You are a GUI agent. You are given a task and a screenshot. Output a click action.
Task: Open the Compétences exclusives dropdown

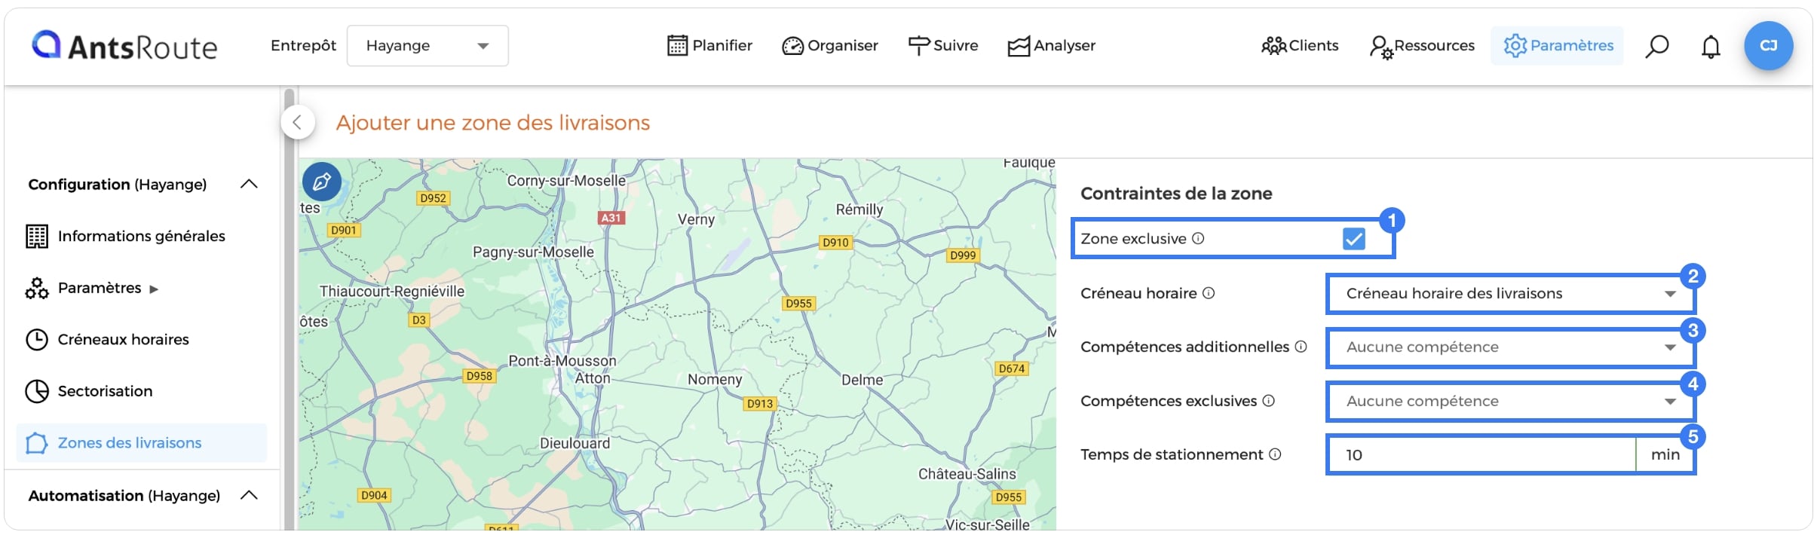(1510, 402)
